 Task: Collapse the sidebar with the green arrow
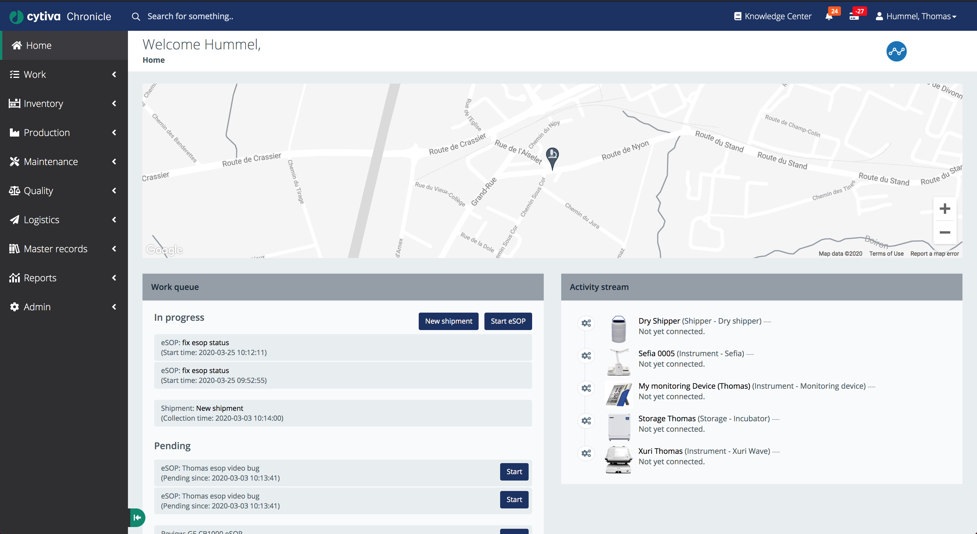[137, 517]
